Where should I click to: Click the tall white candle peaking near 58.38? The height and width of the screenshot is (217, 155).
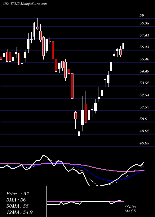click(x=34, y=30)
